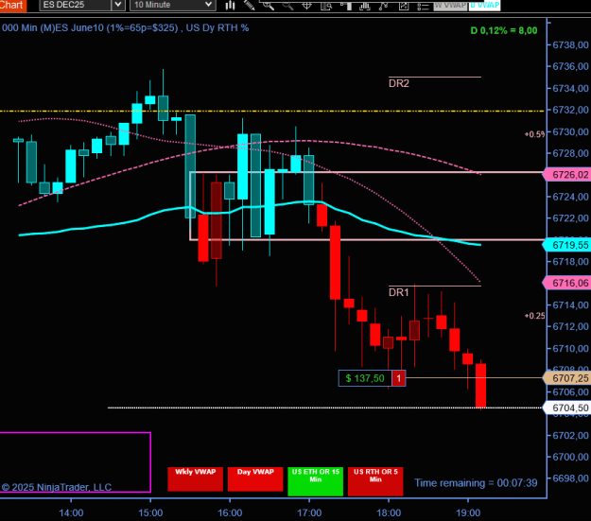The height and width of the screenshot is (521, 591).
Task: Select the pink 6716,06 price marker
Action: [x=566, y=283]
